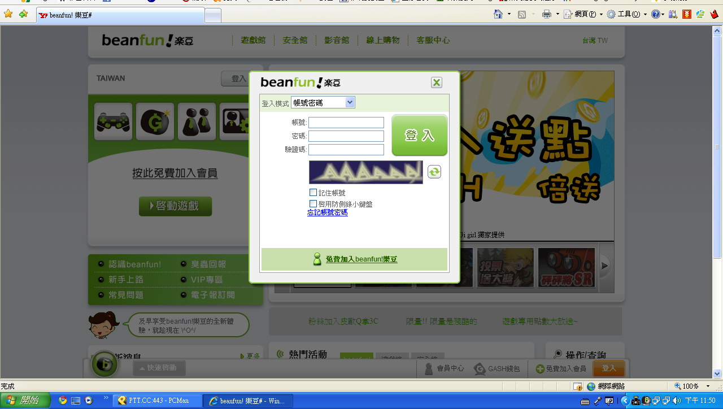Click the Research books icon in toolbar
The width and height of the screenshot is (723, 409).
pyautogui.click(x=673, y=14)
